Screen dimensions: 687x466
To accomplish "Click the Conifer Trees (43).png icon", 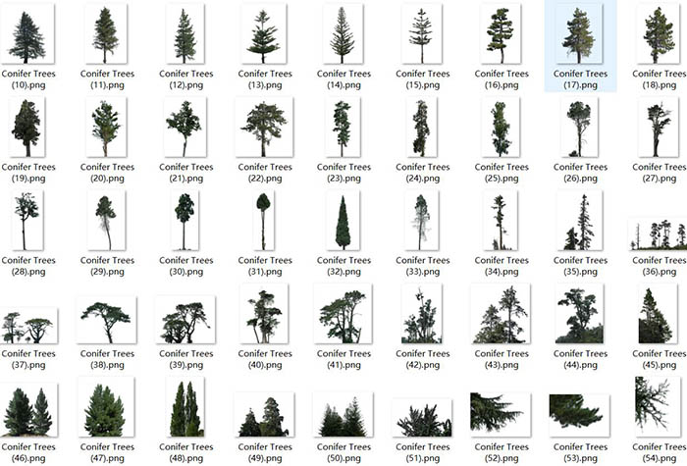I will click(x=500, y=315).
